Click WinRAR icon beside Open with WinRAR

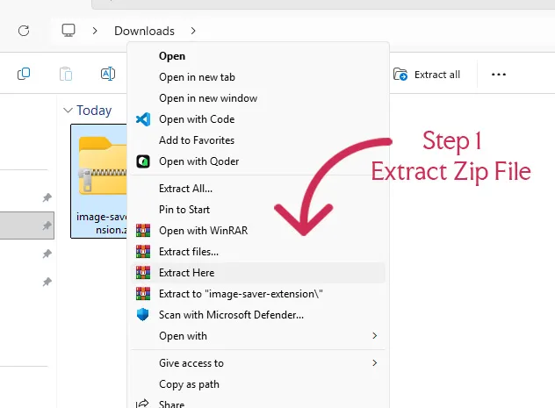click(143, 231)
